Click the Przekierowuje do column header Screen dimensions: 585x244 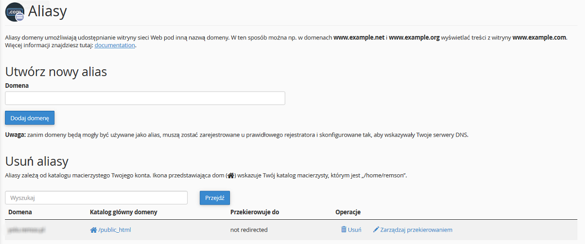point(255,213)
